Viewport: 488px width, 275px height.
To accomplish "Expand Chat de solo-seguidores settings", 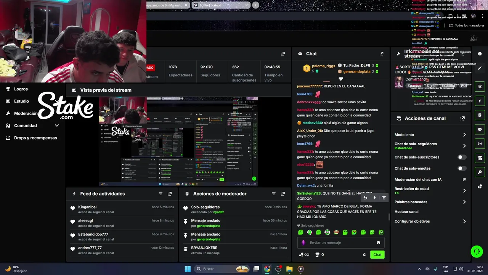I will pyautogui.click(x=464, y=146).
